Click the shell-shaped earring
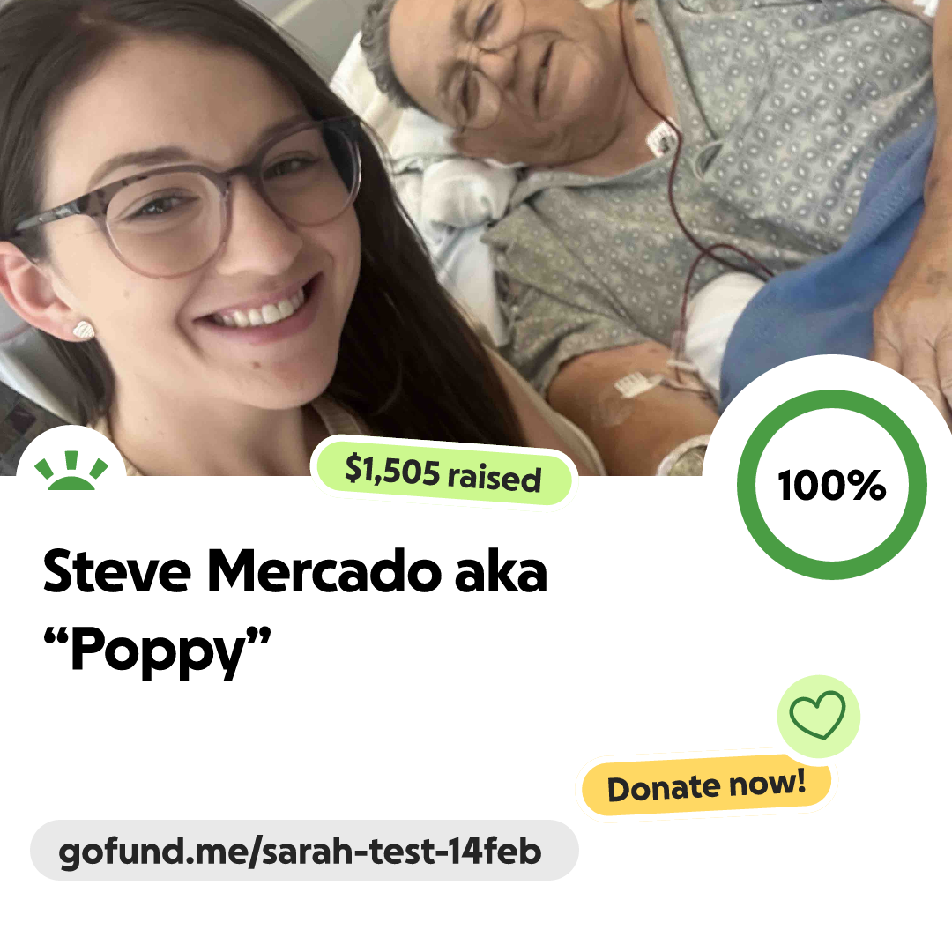This screenshot has width=952, height=952. [84, 331]
